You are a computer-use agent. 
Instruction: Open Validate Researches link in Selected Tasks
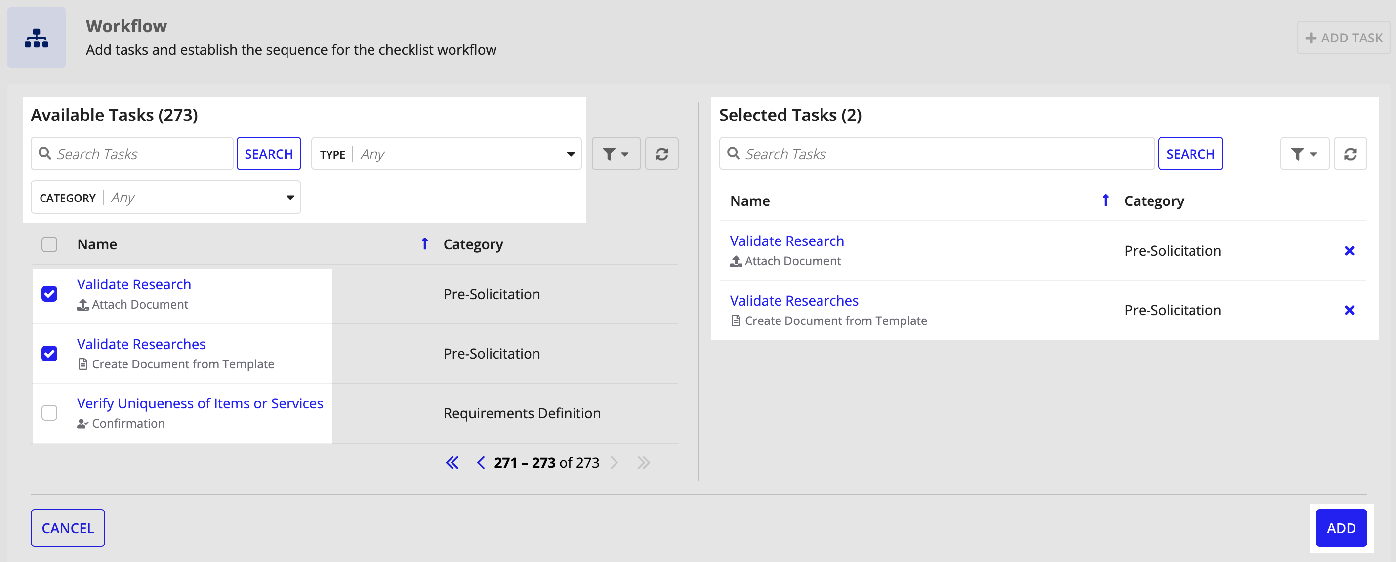point(794,300)
